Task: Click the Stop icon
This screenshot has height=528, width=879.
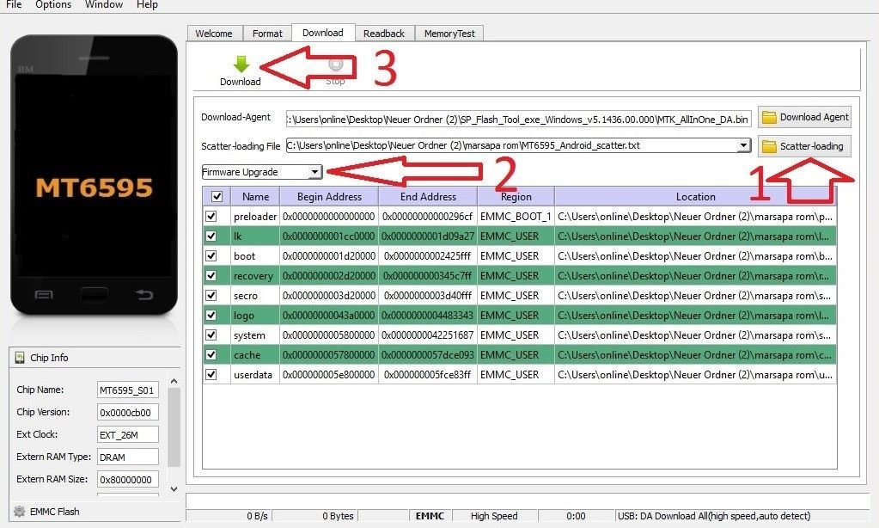Action: [x=336, y=64]
